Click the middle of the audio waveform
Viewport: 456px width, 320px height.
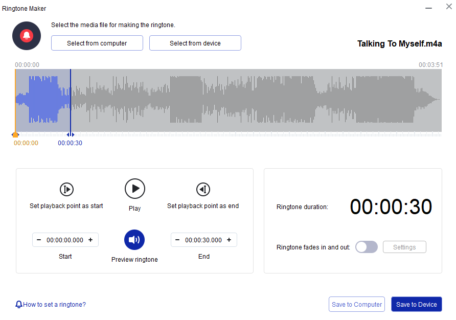point(228,100)
